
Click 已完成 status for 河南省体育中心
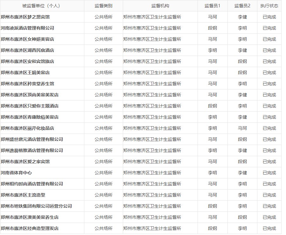pos(269,173)
